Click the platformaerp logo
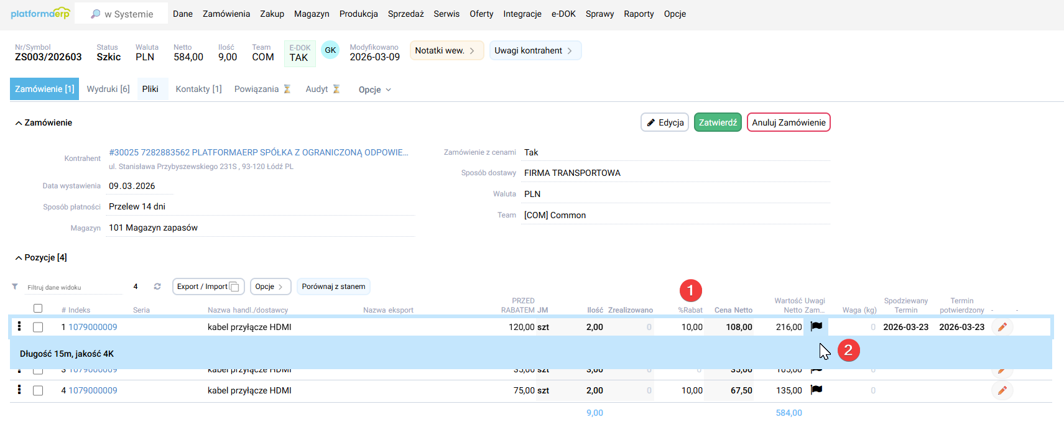This screenshot has height=422, width=1064. click(x=40, y=14)
